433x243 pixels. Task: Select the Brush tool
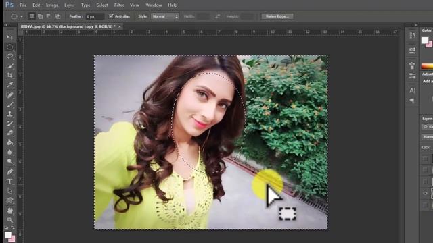tap(10, 105)
